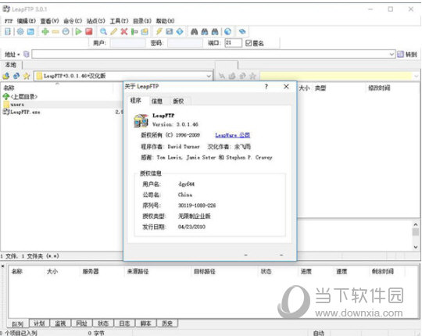The image size is (422, 336).
Task: Click the yellow new-folder toolbar icon
Action: click(x=145, y=31)
